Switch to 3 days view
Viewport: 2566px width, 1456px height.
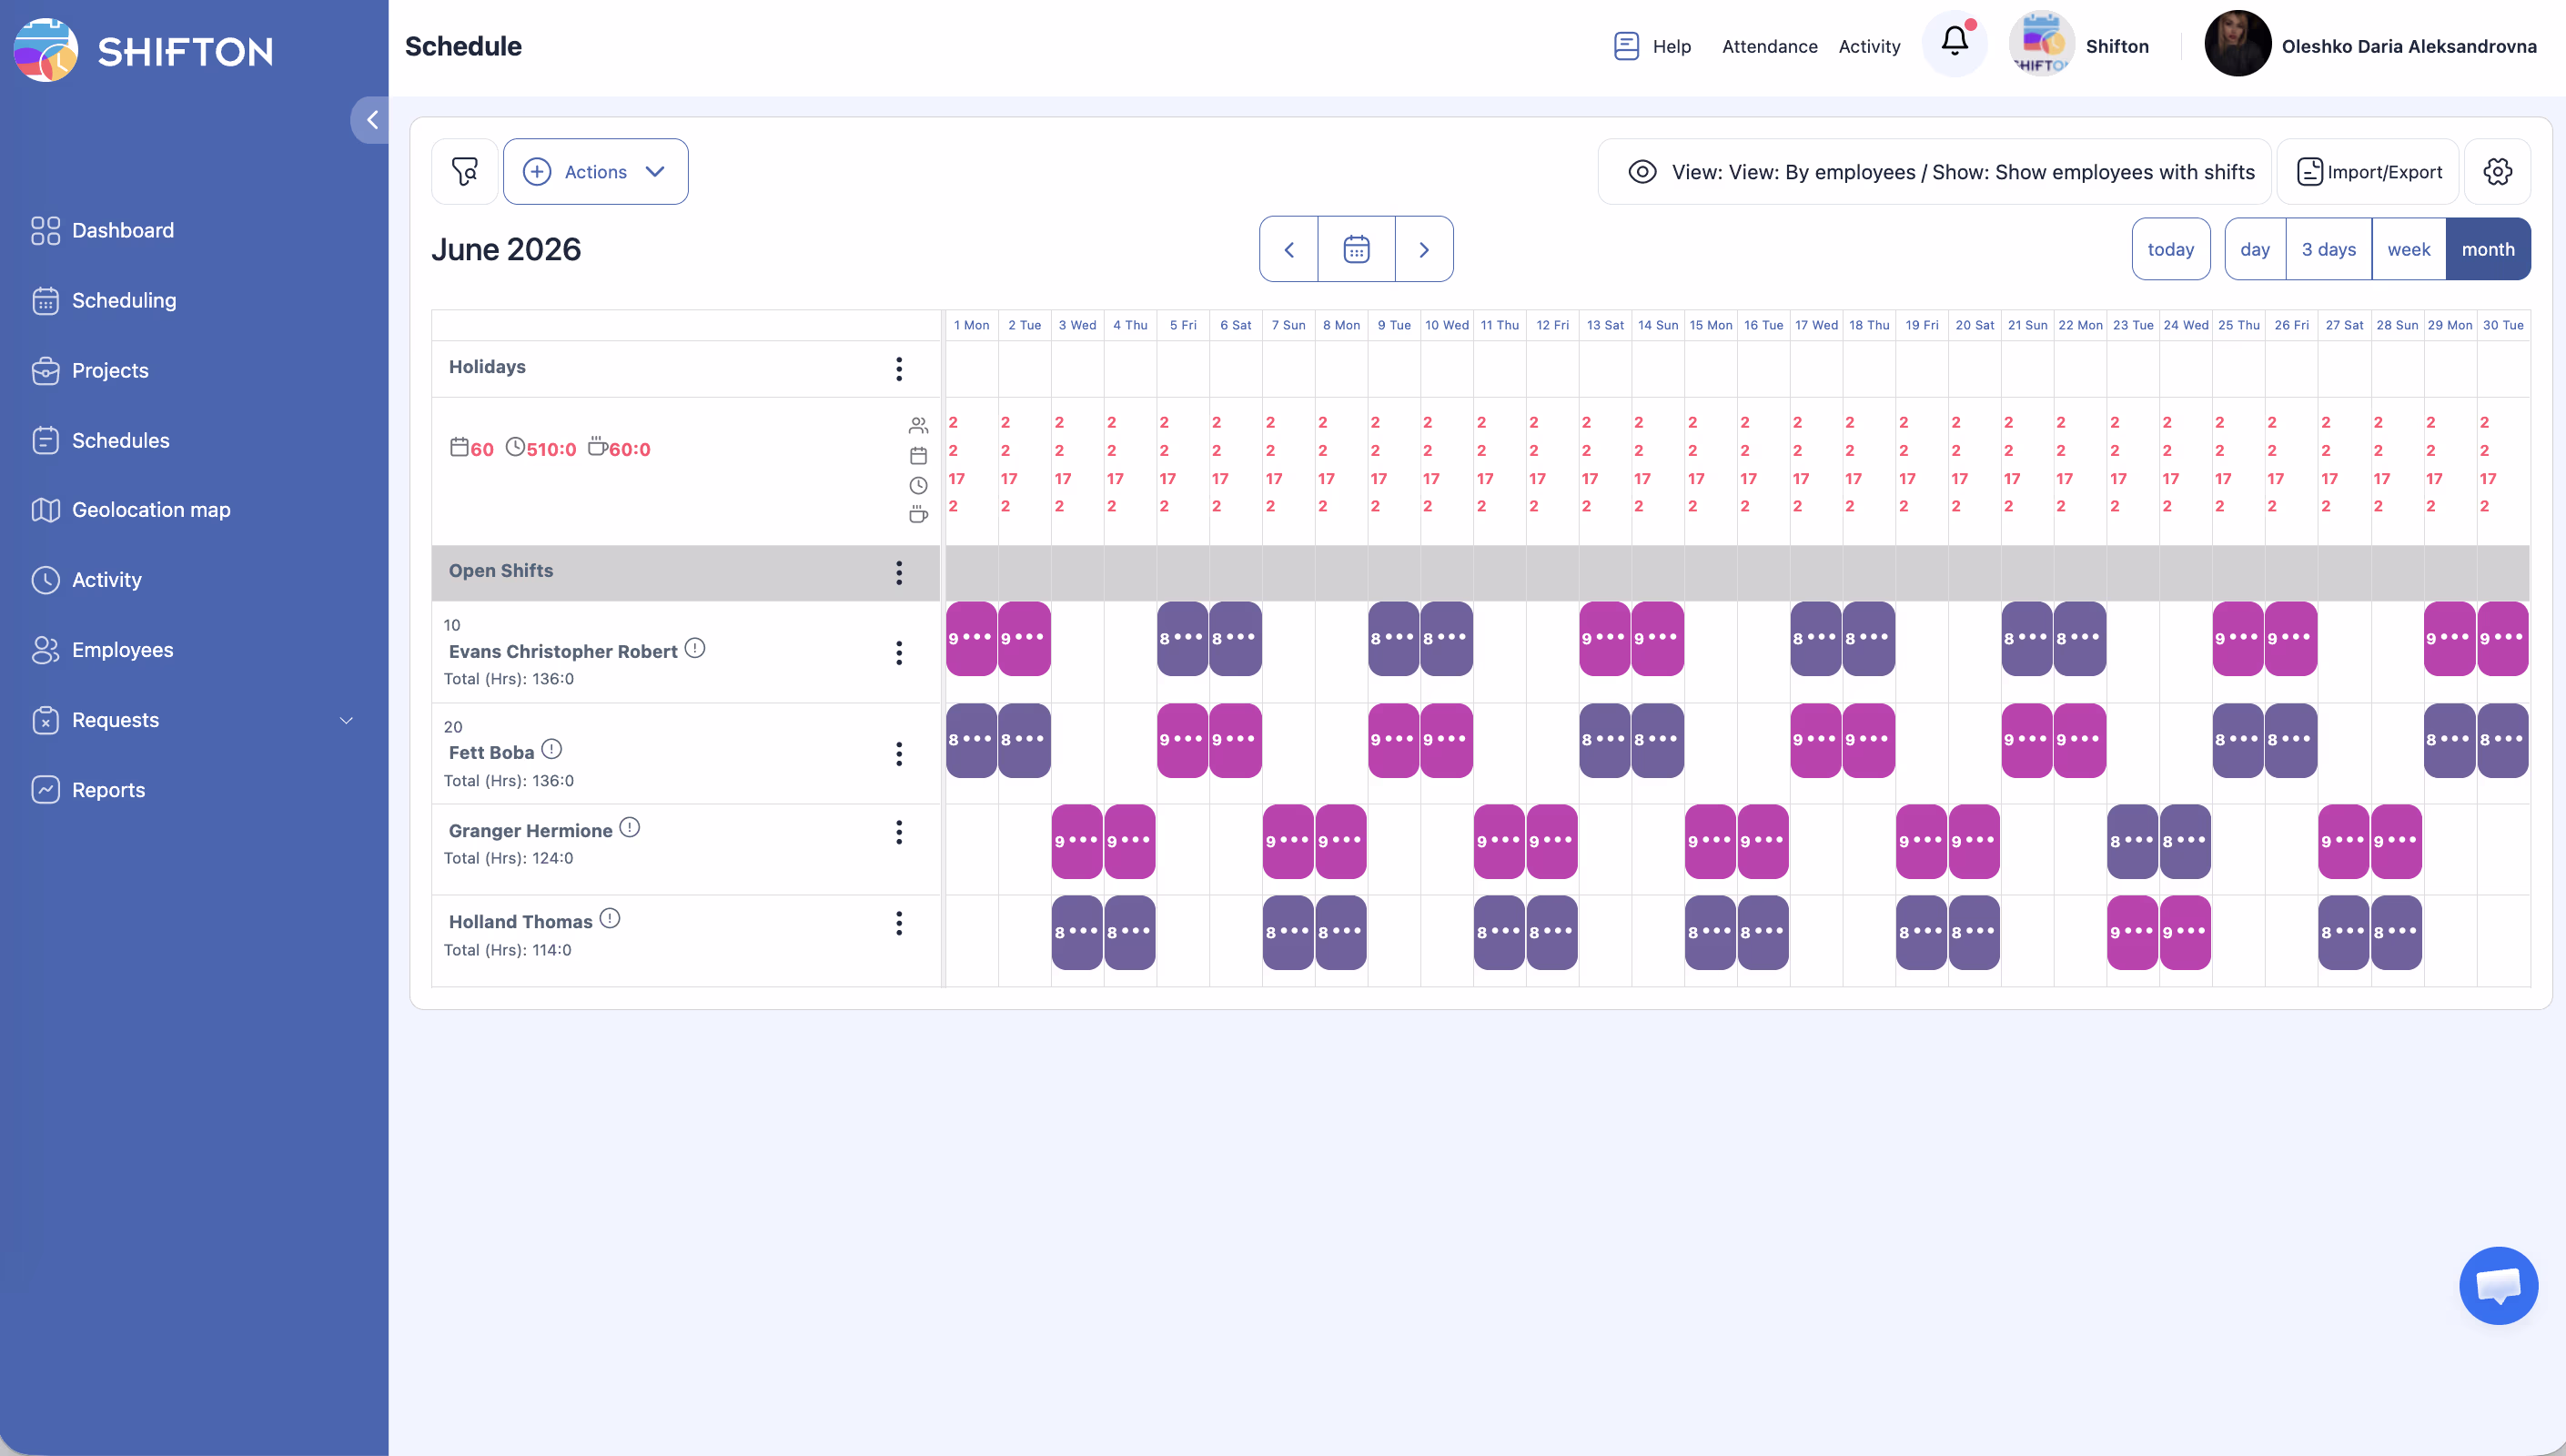click(x=2329, y=249)
